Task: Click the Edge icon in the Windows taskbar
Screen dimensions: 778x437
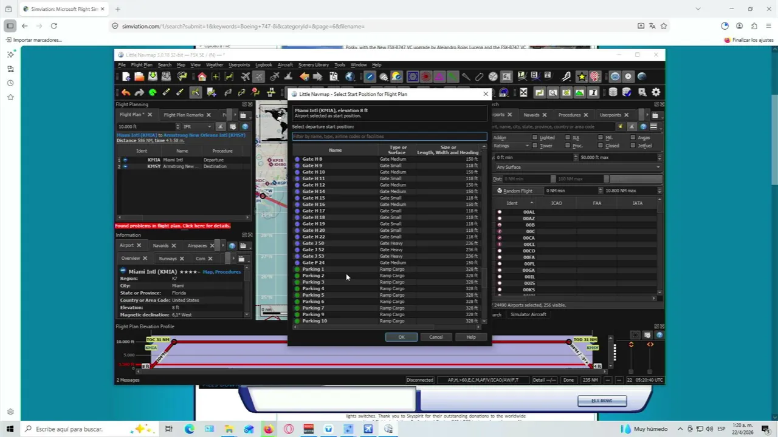Action: pos(189,429)
